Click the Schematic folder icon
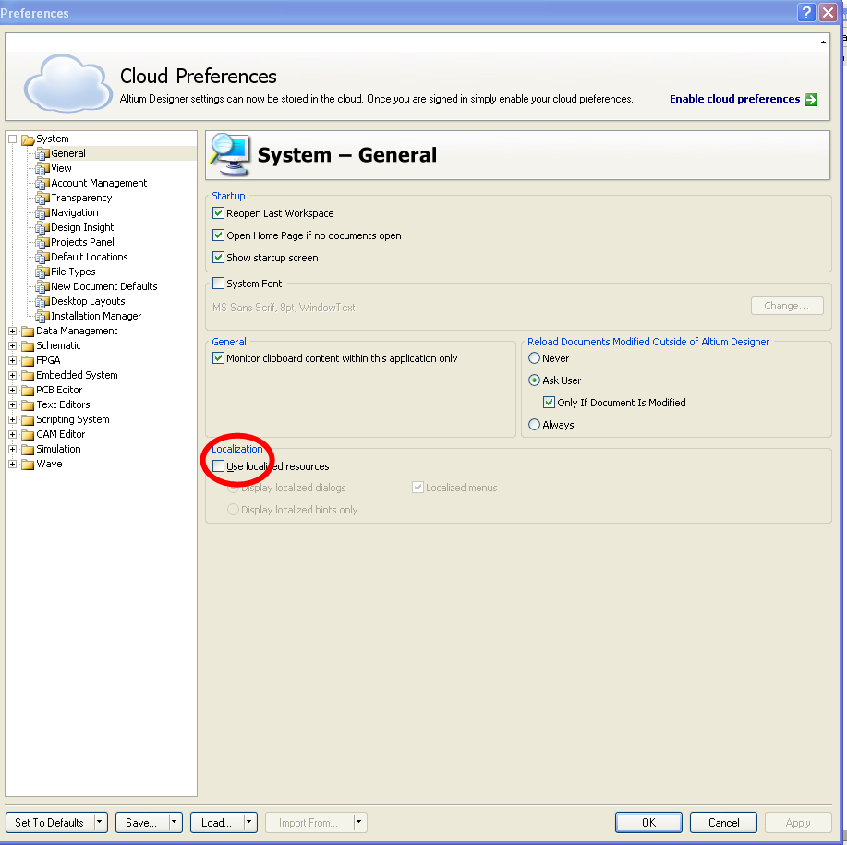This screenshot has width=847, height=845. [x=28, y=345]
